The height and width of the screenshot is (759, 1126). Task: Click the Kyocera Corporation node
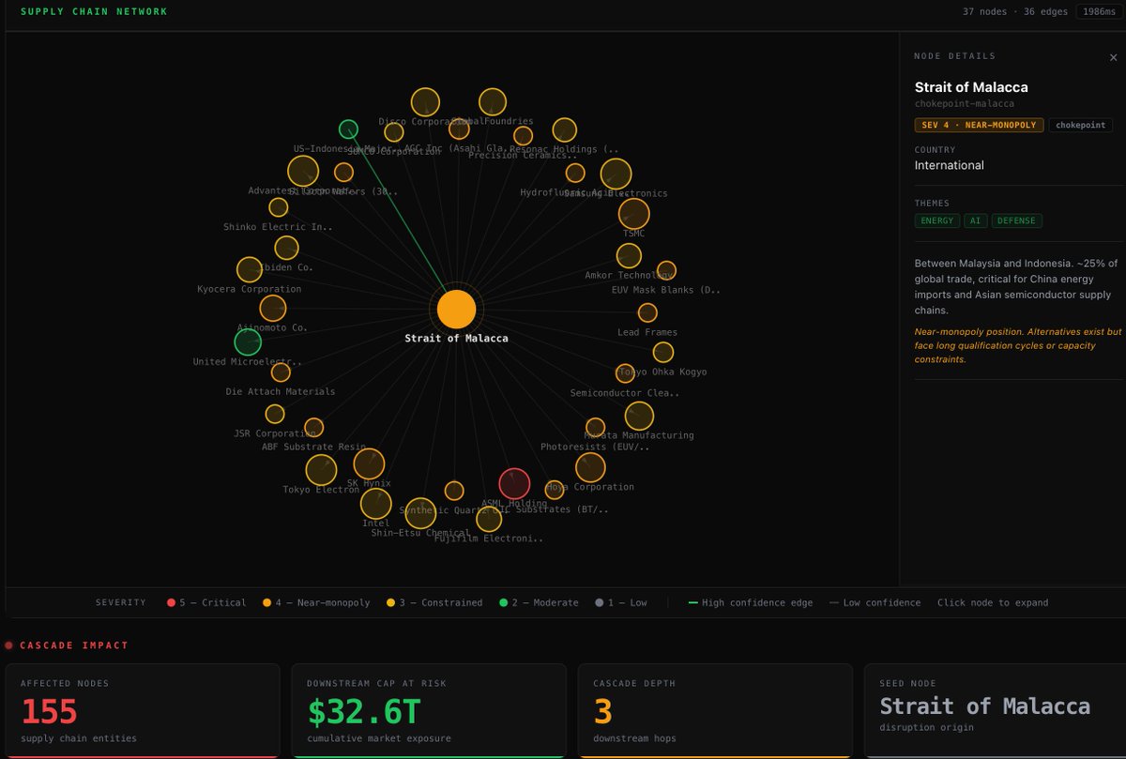(x=250, y=270)
